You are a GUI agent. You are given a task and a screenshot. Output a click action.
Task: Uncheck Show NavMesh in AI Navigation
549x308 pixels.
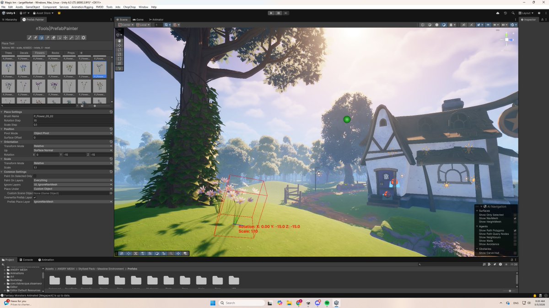[515, 218]
